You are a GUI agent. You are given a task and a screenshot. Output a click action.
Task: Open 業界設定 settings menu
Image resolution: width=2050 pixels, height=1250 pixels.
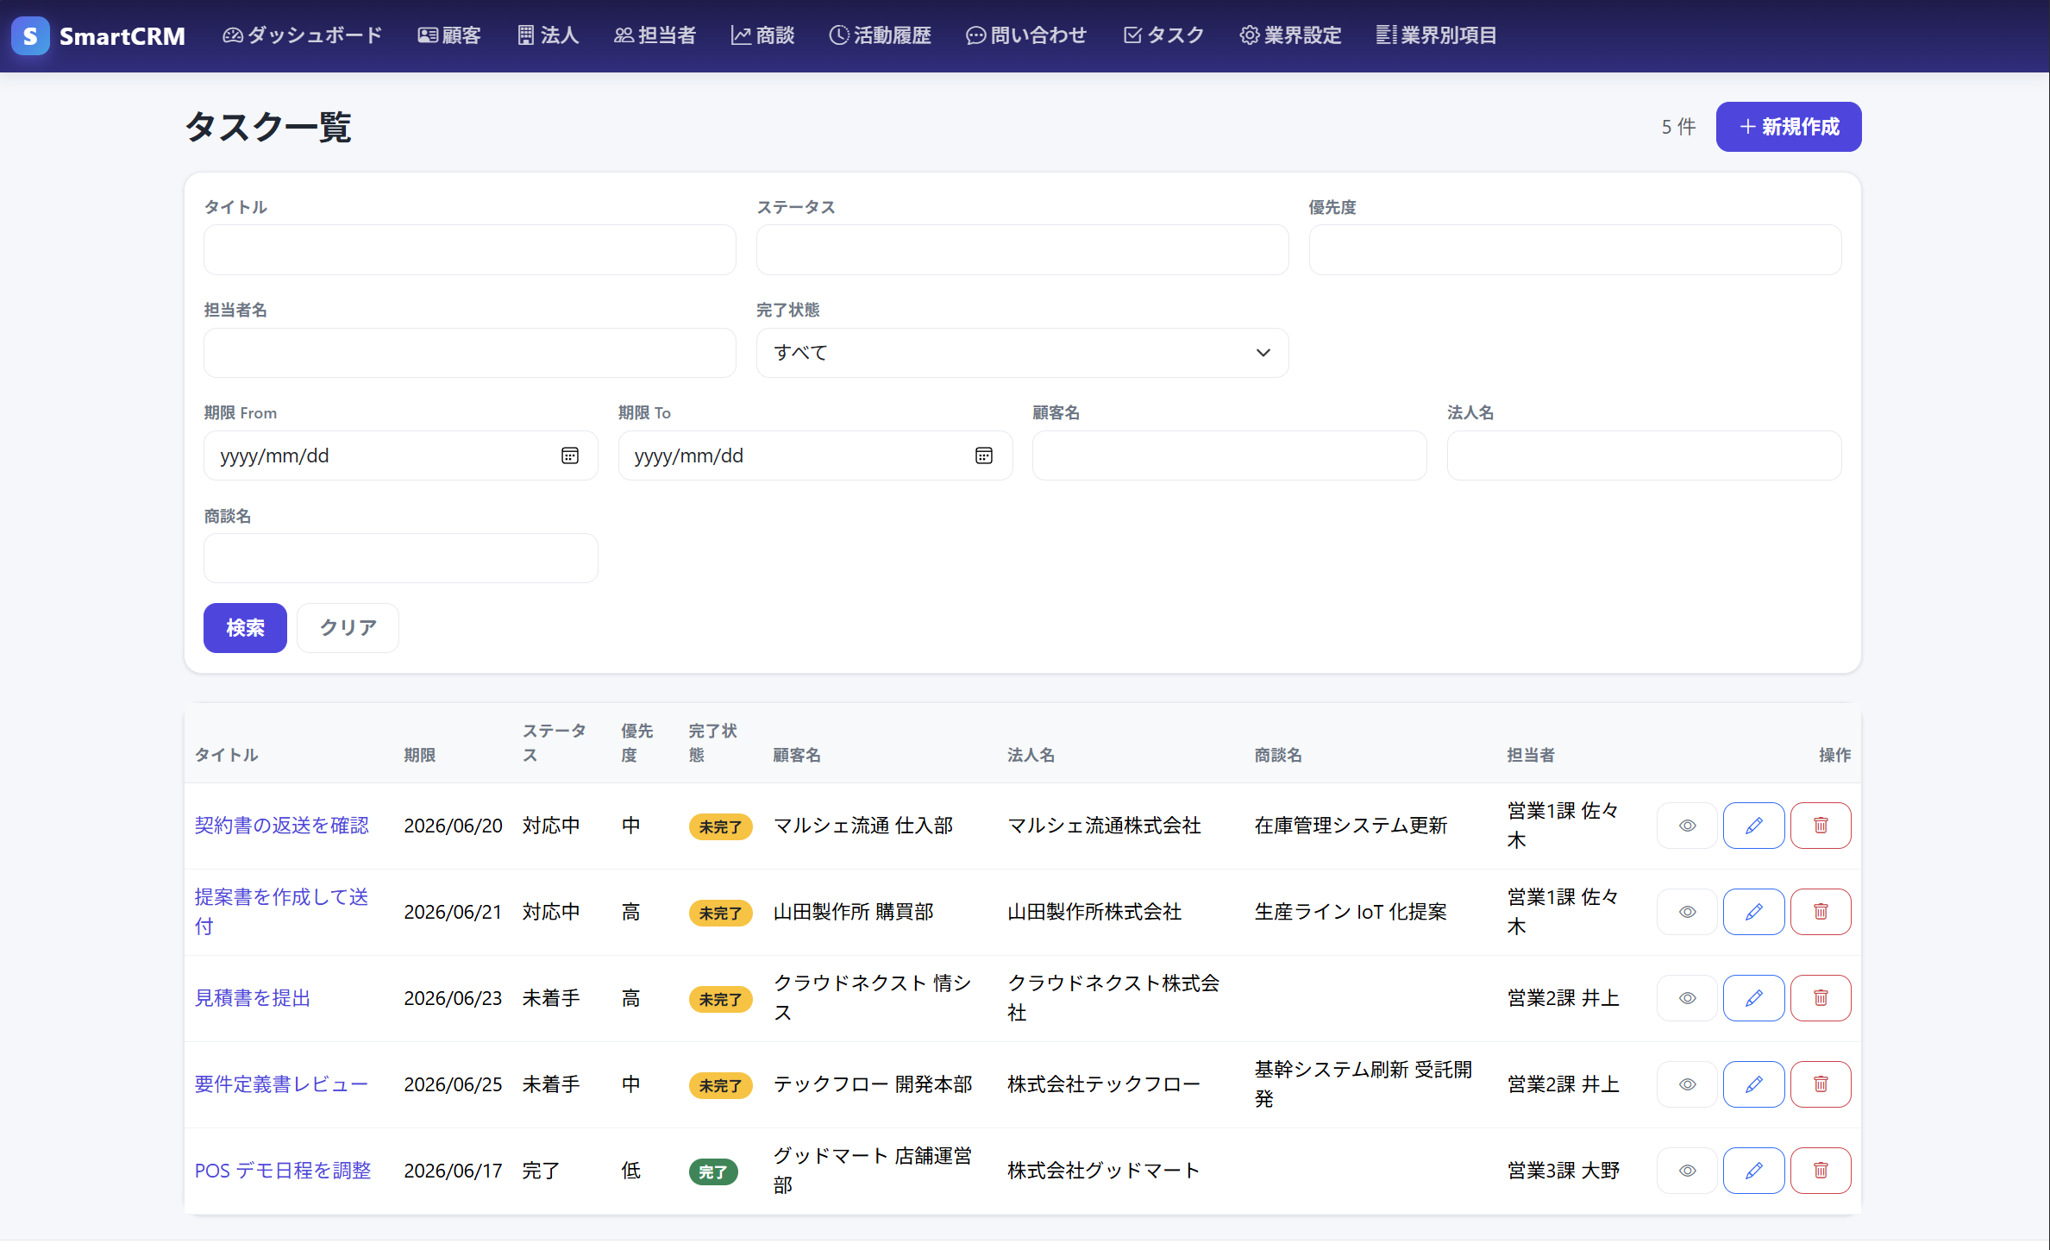click(1290, 35)
